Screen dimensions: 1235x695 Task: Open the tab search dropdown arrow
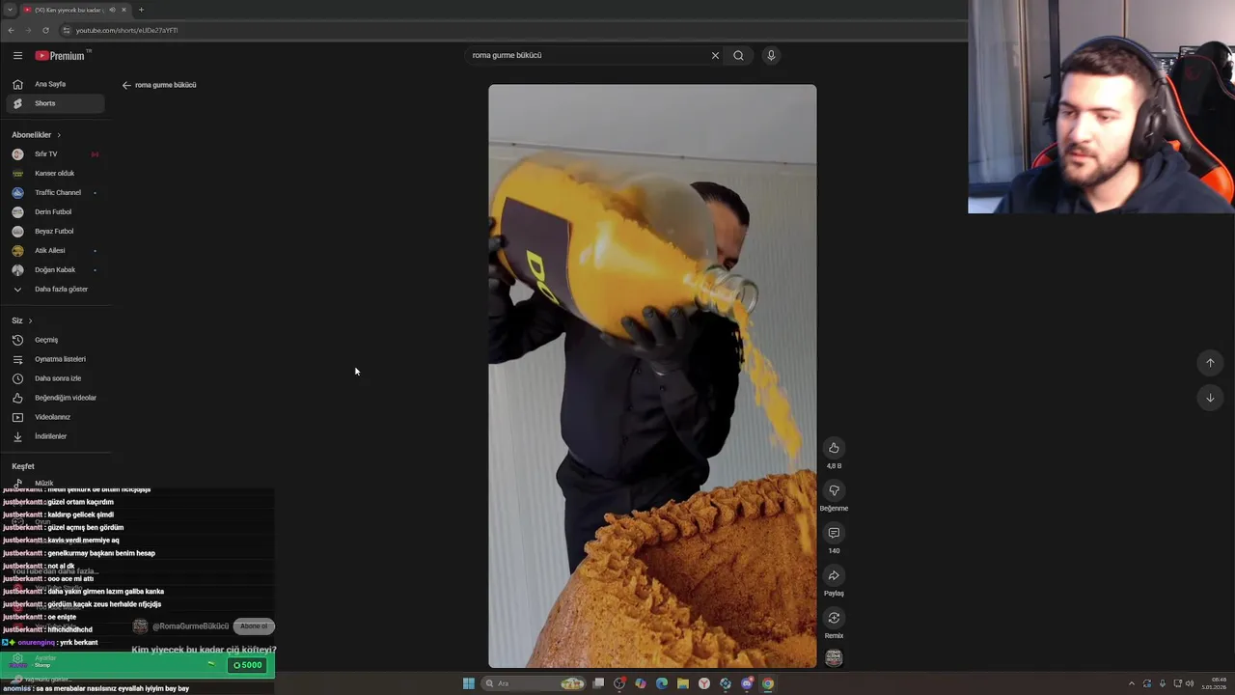(9, 10)
